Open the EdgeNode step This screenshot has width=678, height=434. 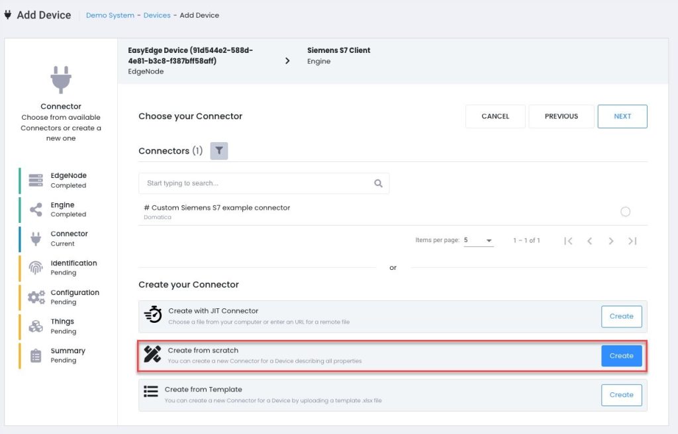coord(60,180)
